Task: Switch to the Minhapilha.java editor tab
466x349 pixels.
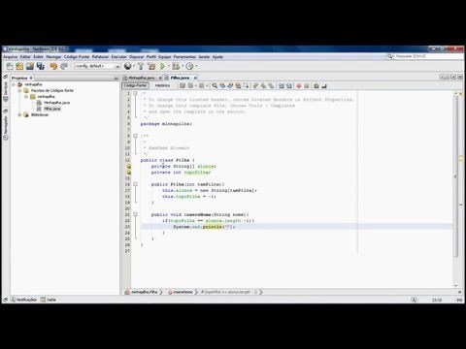Action: coord(142,78)
